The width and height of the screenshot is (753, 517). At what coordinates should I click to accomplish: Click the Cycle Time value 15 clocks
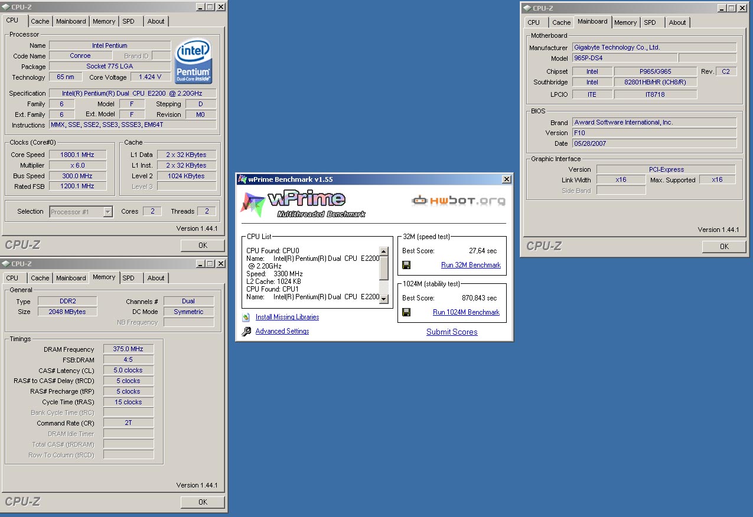(x=128, y=403)
